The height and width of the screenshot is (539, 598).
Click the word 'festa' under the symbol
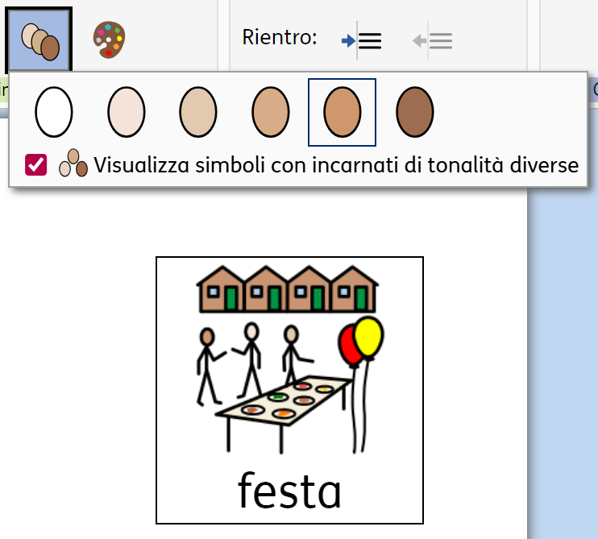[289, 490]
